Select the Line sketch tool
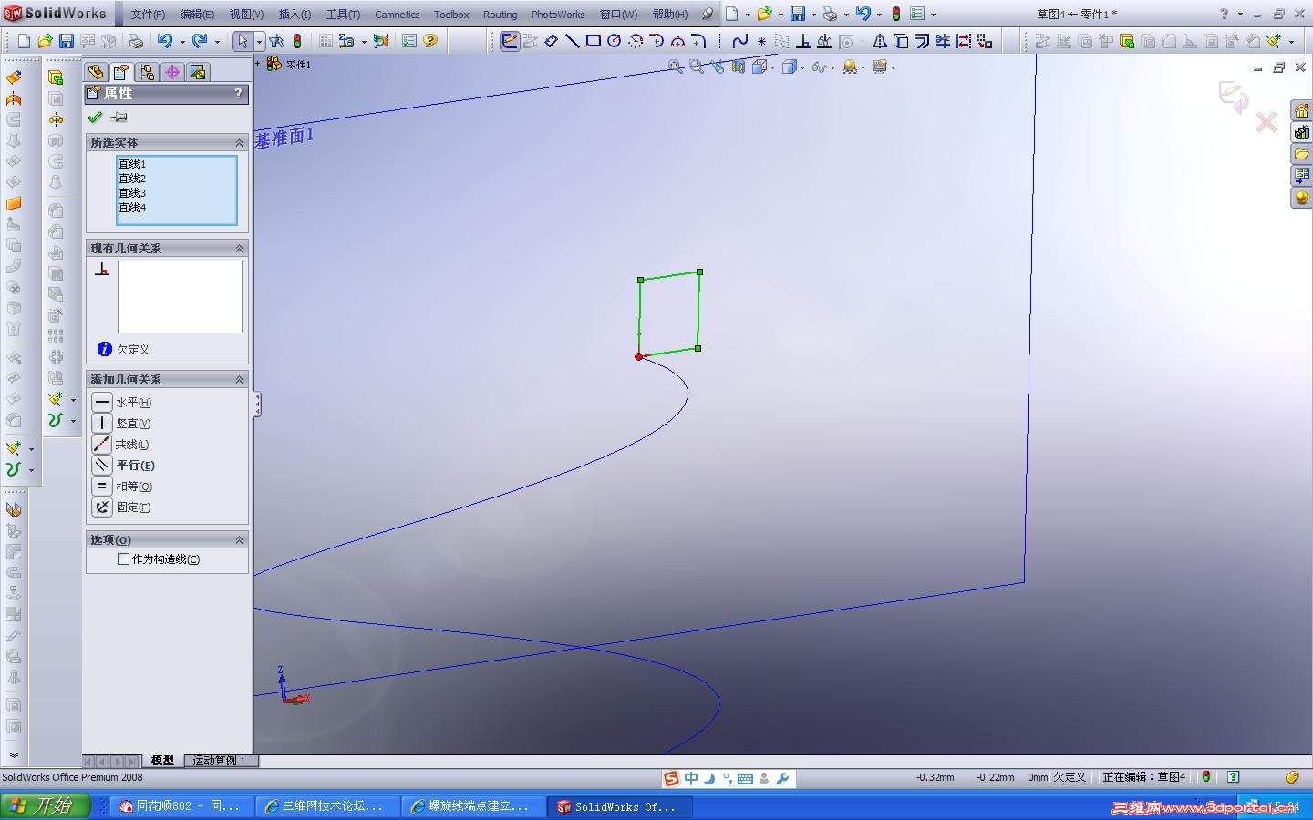Screen dimensions: 1313x820 572,41
